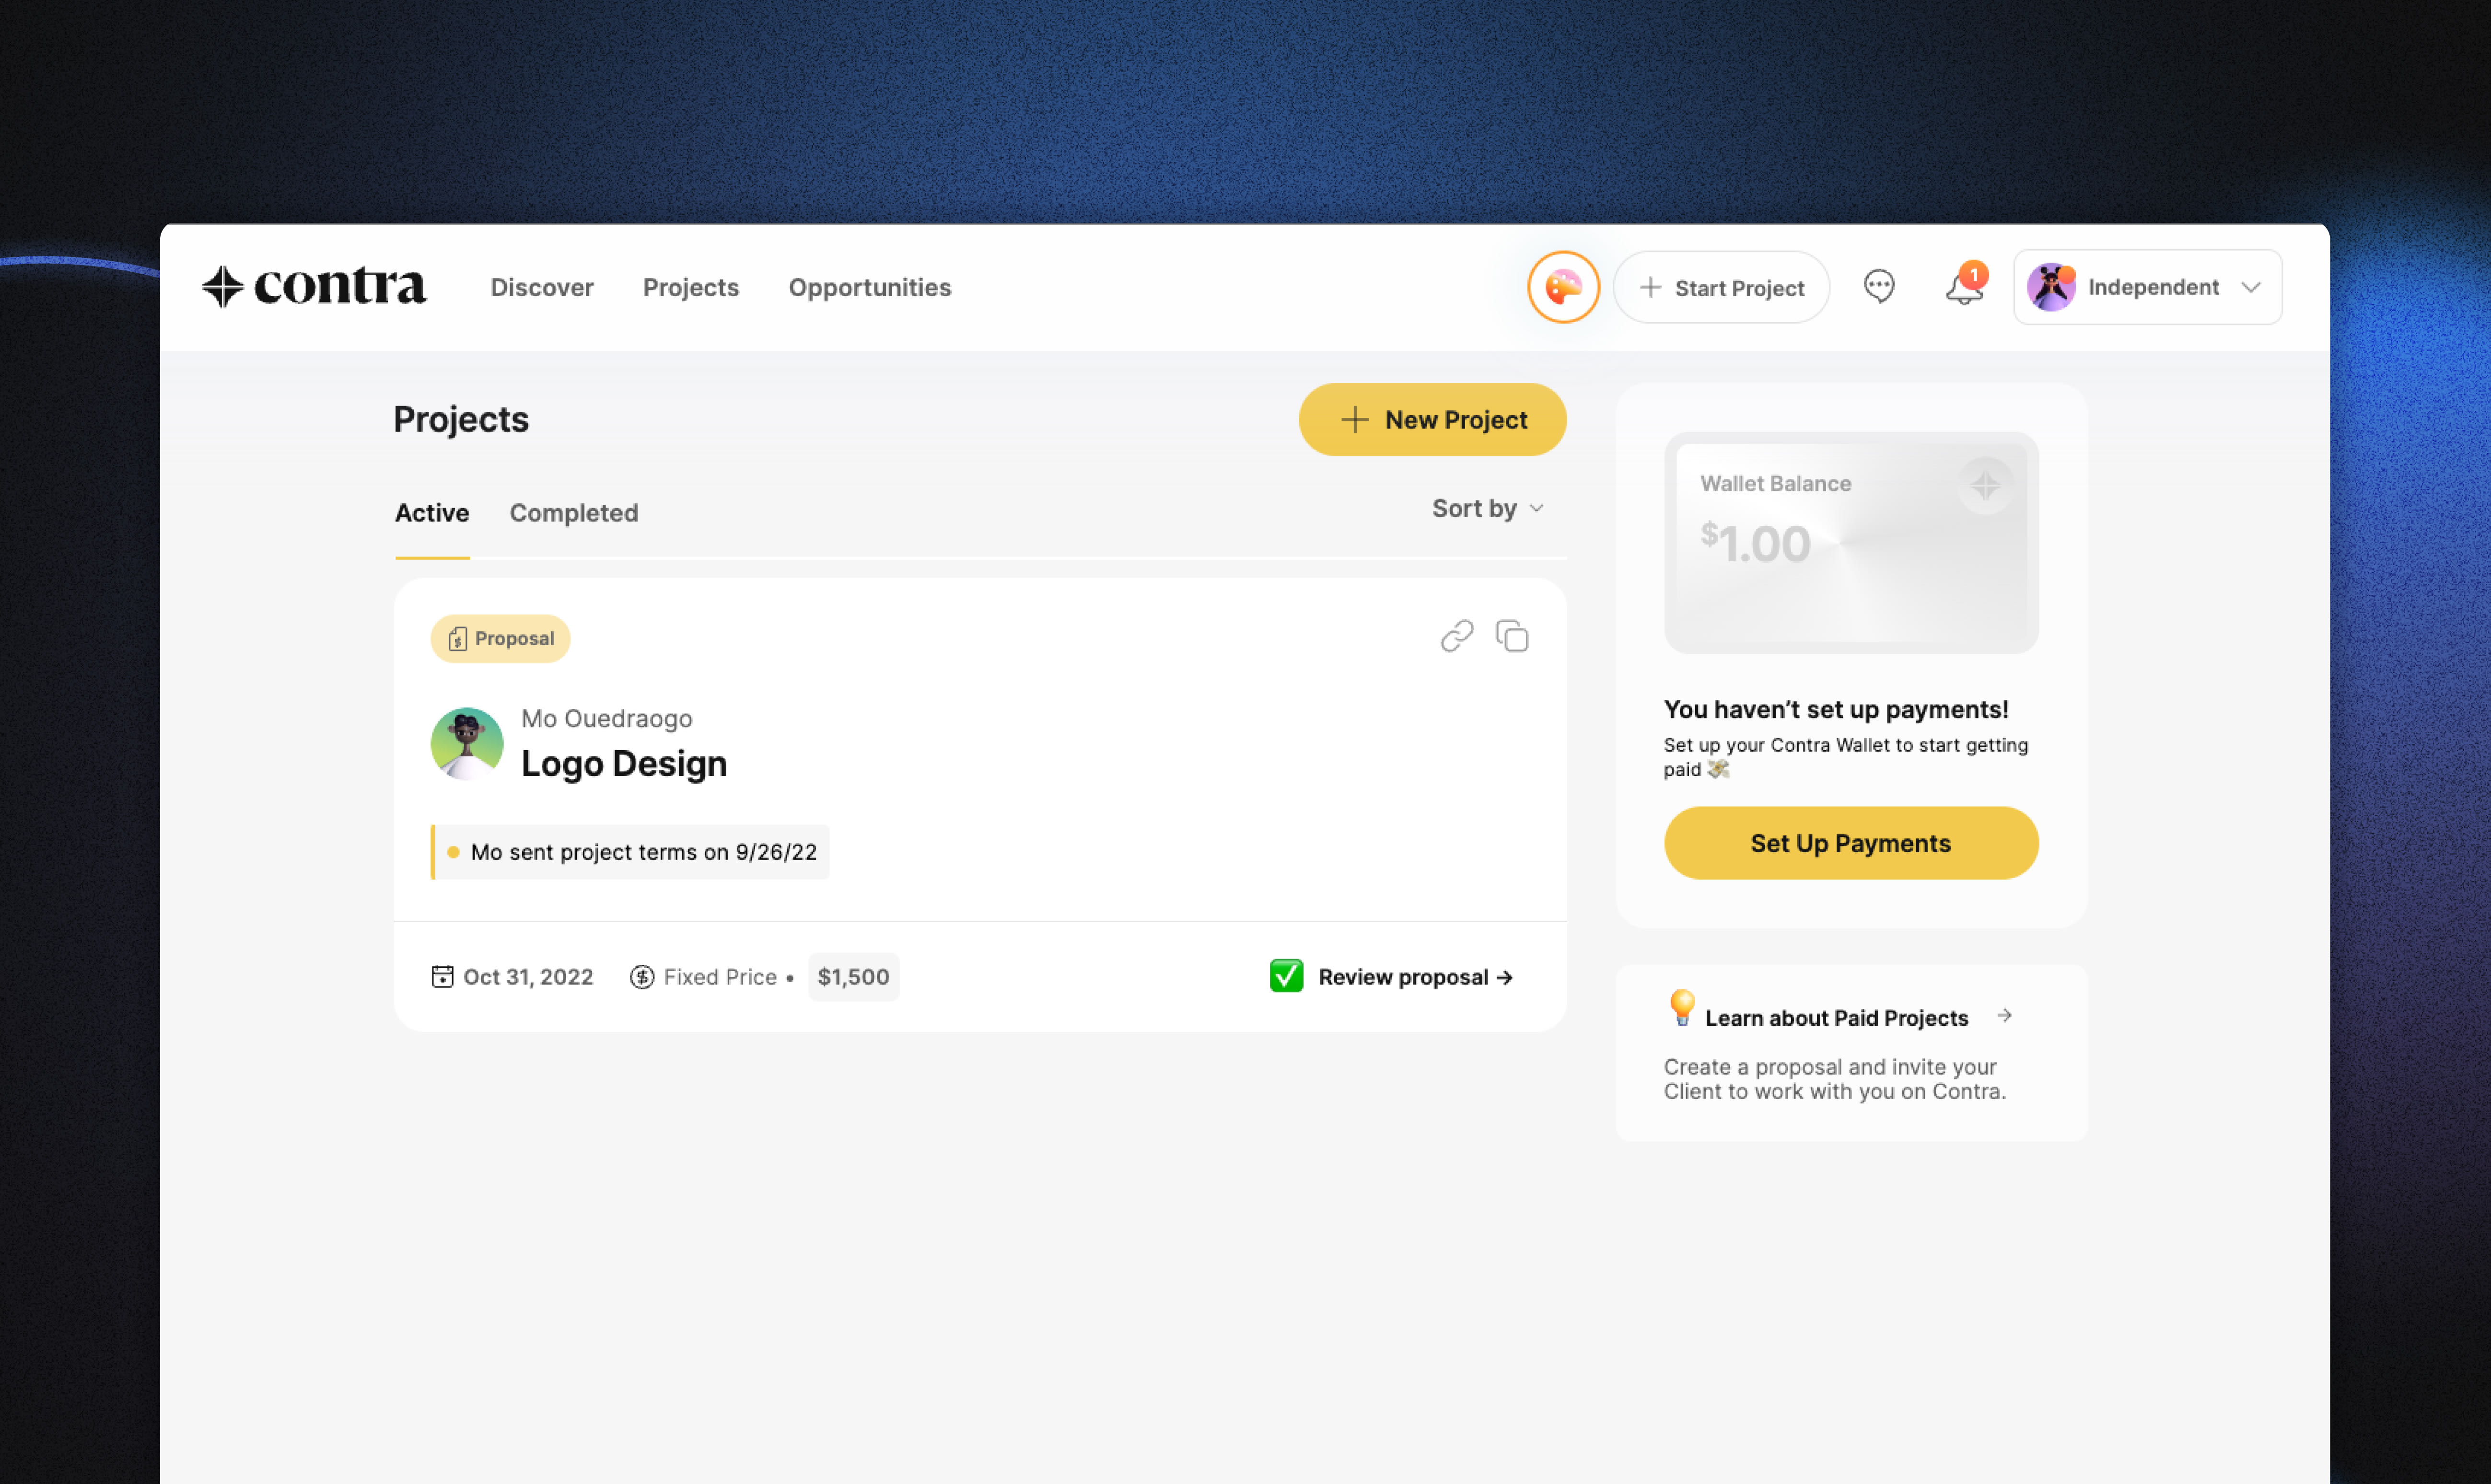Image resolution: width=2491 pixels, height=1484 pixels.
Task: Open Learn about Paid Projects link
Action: (x=1836, y=1018)
